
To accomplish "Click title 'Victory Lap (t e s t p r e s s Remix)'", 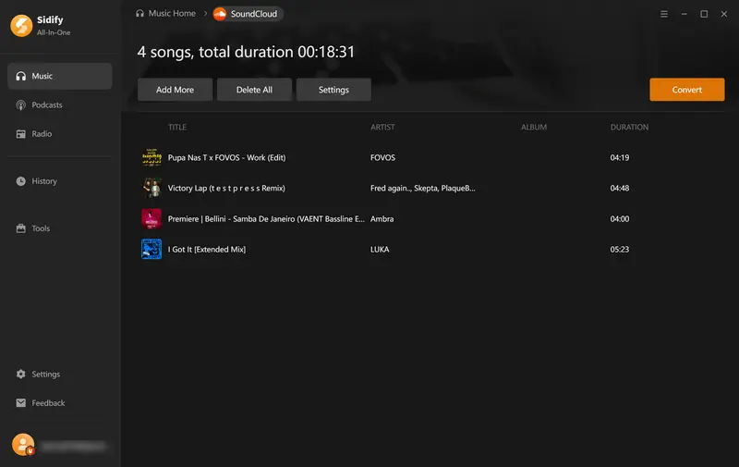I will 226,189.
